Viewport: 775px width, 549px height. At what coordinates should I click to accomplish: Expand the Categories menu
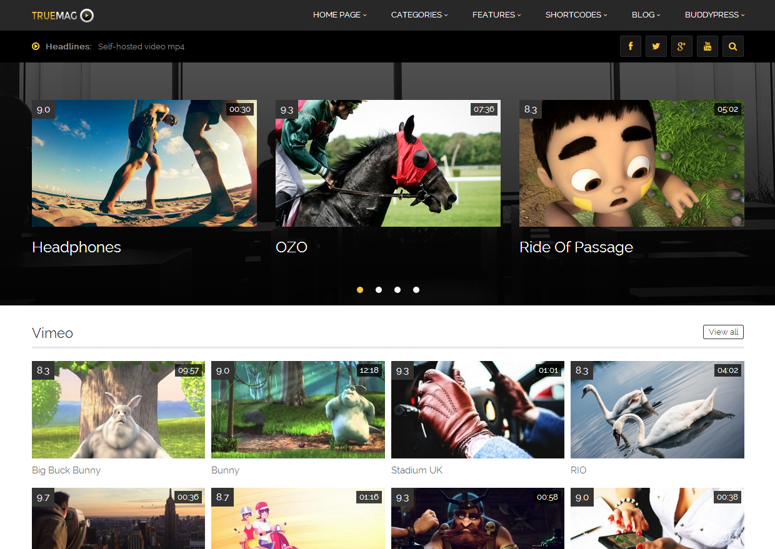419,15
